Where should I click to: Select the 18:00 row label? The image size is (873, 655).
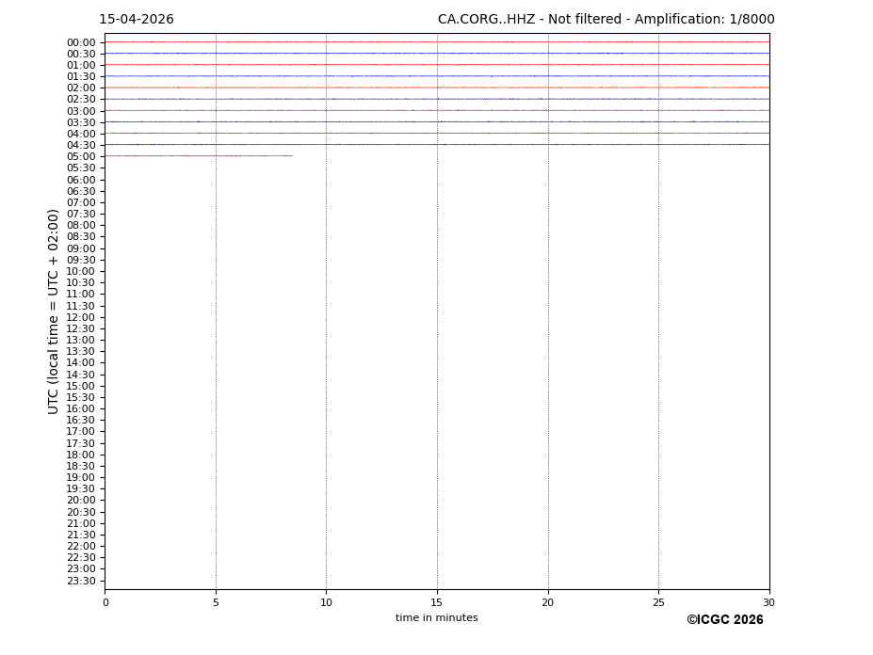point(81,455)
